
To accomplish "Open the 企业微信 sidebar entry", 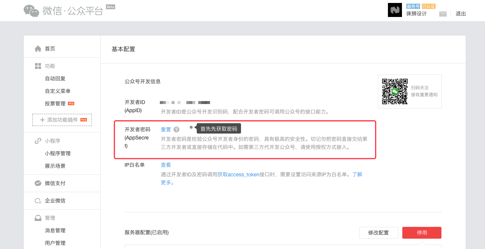I will coord(55,201).
